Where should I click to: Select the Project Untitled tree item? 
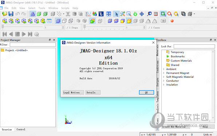[16, 50]
